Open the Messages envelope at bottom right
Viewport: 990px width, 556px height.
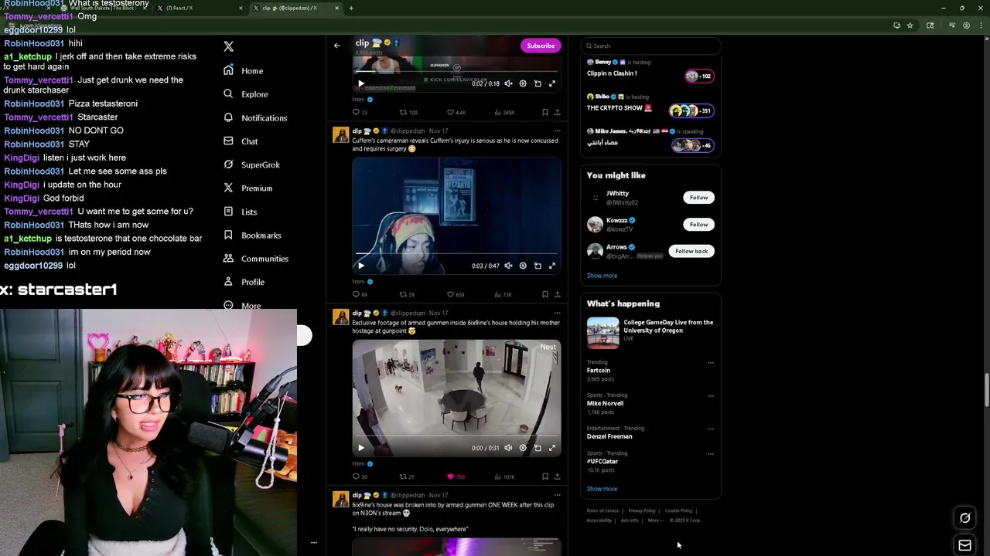[964, 545]
